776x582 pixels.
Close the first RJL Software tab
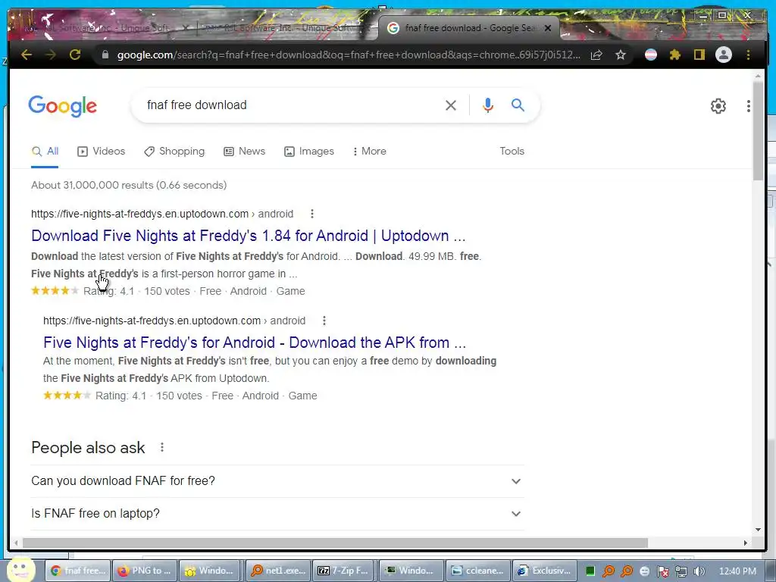185,28
